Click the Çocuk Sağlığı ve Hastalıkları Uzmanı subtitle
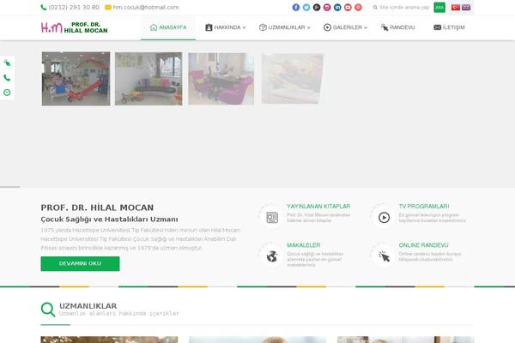 (109, 220)
